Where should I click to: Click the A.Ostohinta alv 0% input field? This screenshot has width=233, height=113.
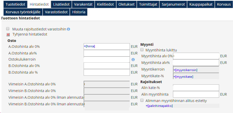(x=107, y=46)
